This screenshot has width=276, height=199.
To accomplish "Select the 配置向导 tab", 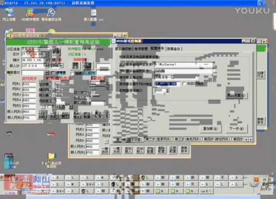I will coord(157,48).
